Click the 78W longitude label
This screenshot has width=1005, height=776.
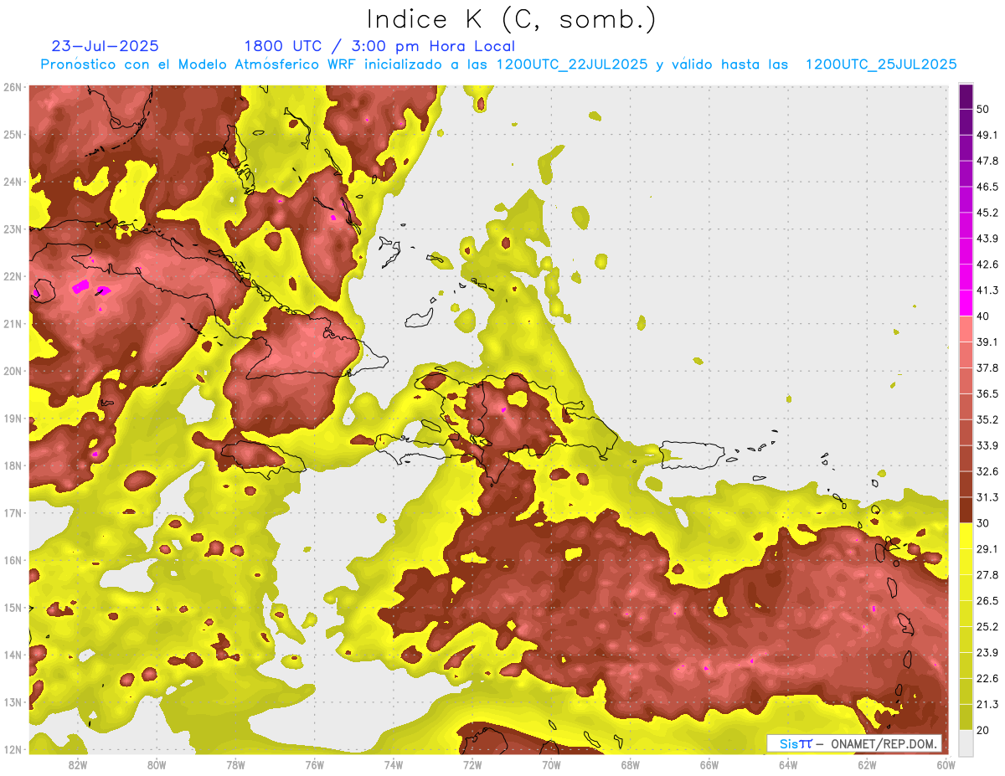coord(235,765)
